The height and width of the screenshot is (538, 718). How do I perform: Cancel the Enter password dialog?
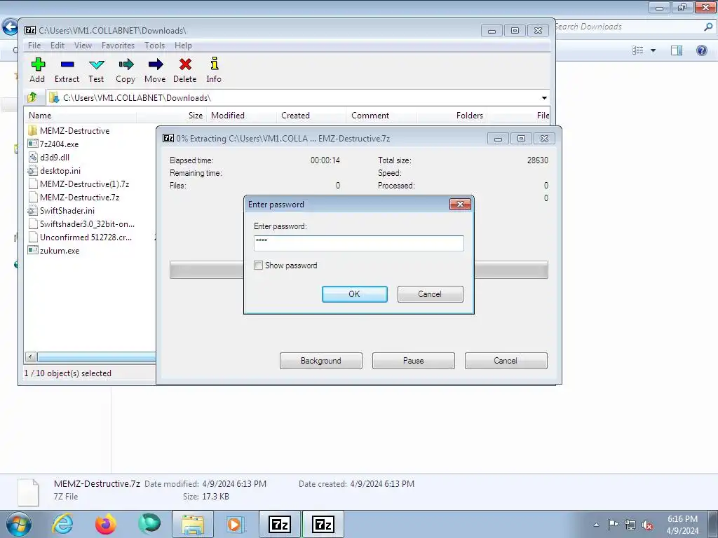430,294
